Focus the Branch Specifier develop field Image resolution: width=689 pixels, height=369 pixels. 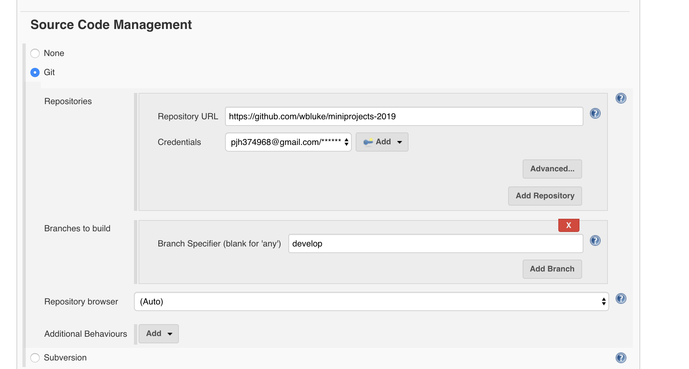tap(436, 243)
